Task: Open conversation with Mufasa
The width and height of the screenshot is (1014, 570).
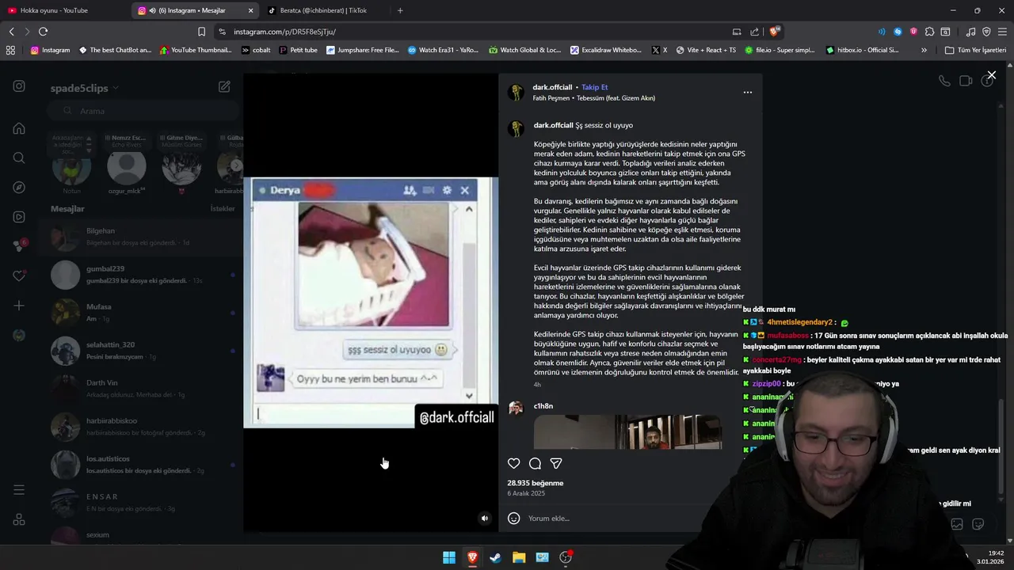Action: coord(144,312)
